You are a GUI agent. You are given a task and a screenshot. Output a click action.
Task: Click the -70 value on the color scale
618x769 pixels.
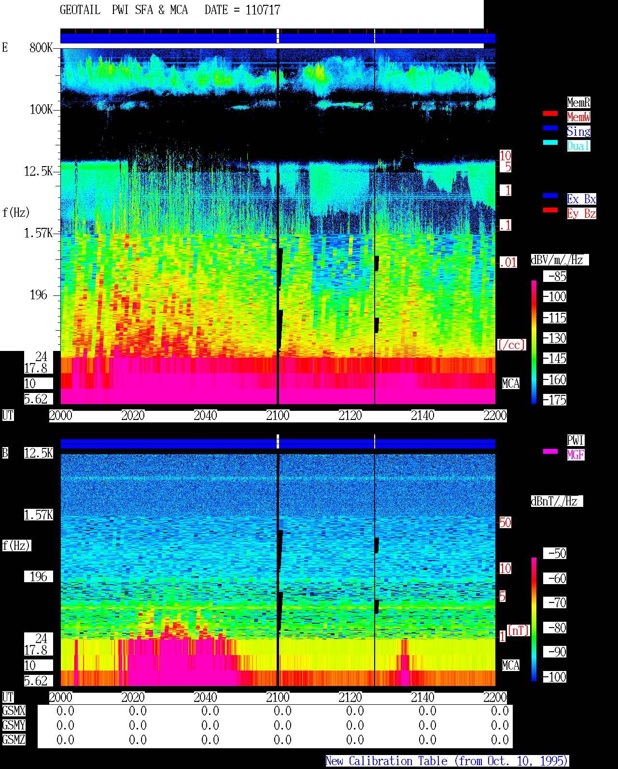(x=555, y=602)
